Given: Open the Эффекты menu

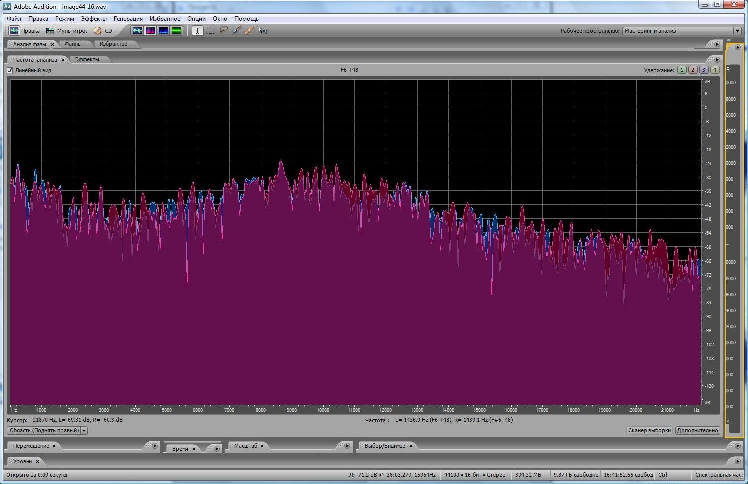Looking at the screenshot, I should 94,19.
